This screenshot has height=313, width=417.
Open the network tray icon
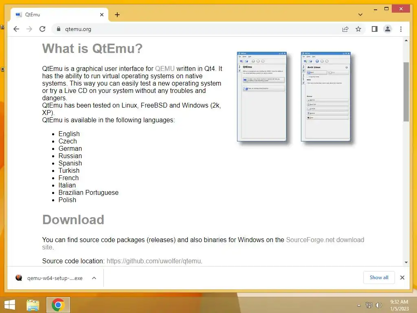click(369, 305)
